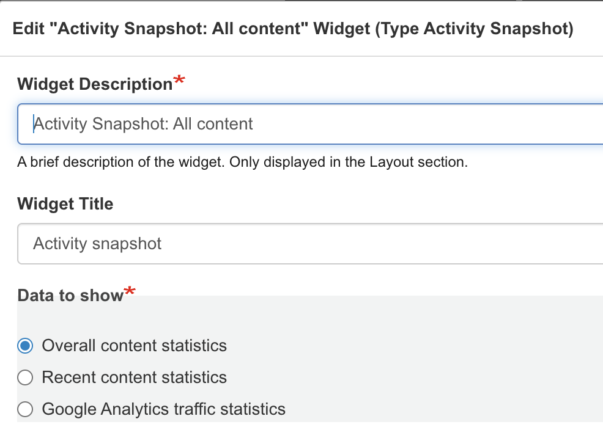Click the red asterisk beside Widget Description
This screenshot has width=603, height=441.
tap(179, 81)
